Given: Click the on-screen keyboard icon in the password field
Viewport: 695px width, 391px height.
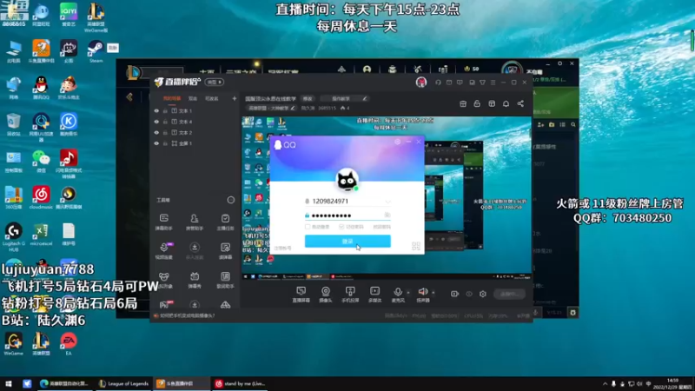Looking at the screenshot, I should 387,215.
